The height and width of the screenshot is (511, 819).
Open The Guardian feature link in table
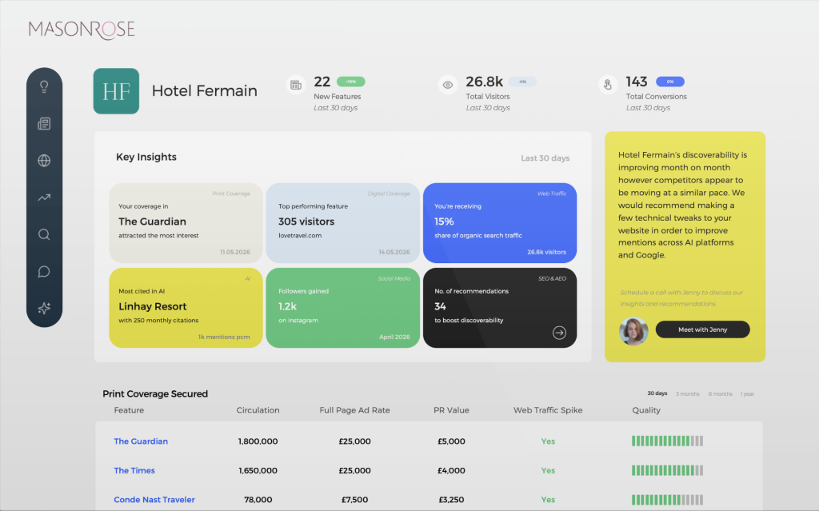tap(141, 441)
